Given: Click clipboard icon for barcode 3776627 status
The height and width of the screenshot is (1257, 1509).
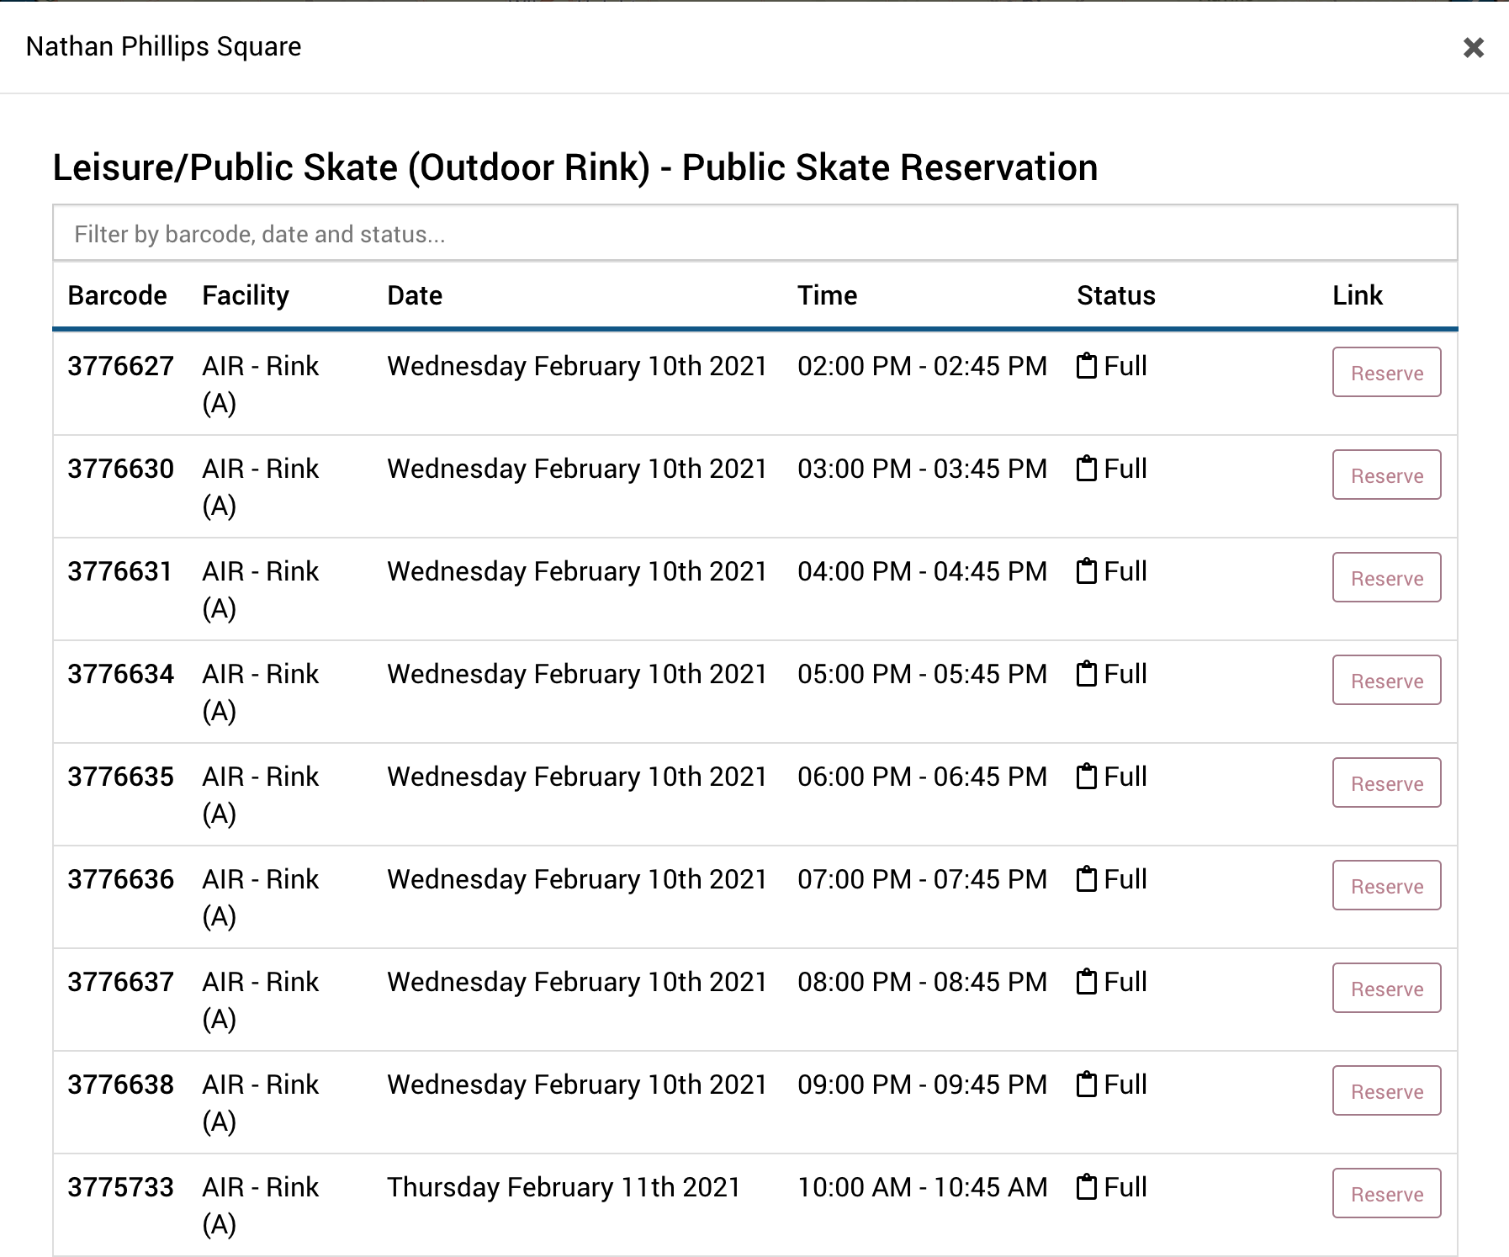Looking at the screenshot, I should click(1087, 365).
